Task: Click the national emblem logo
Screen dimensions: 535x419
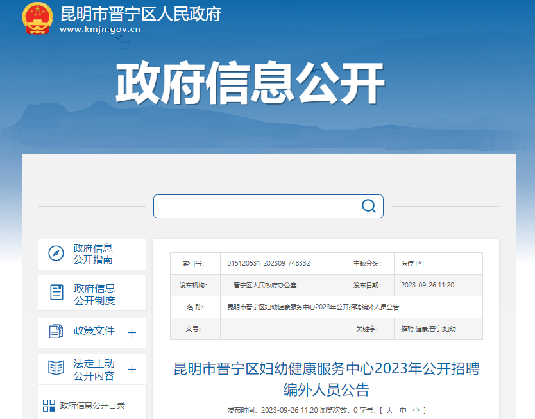Action: [x=38, y=19]
